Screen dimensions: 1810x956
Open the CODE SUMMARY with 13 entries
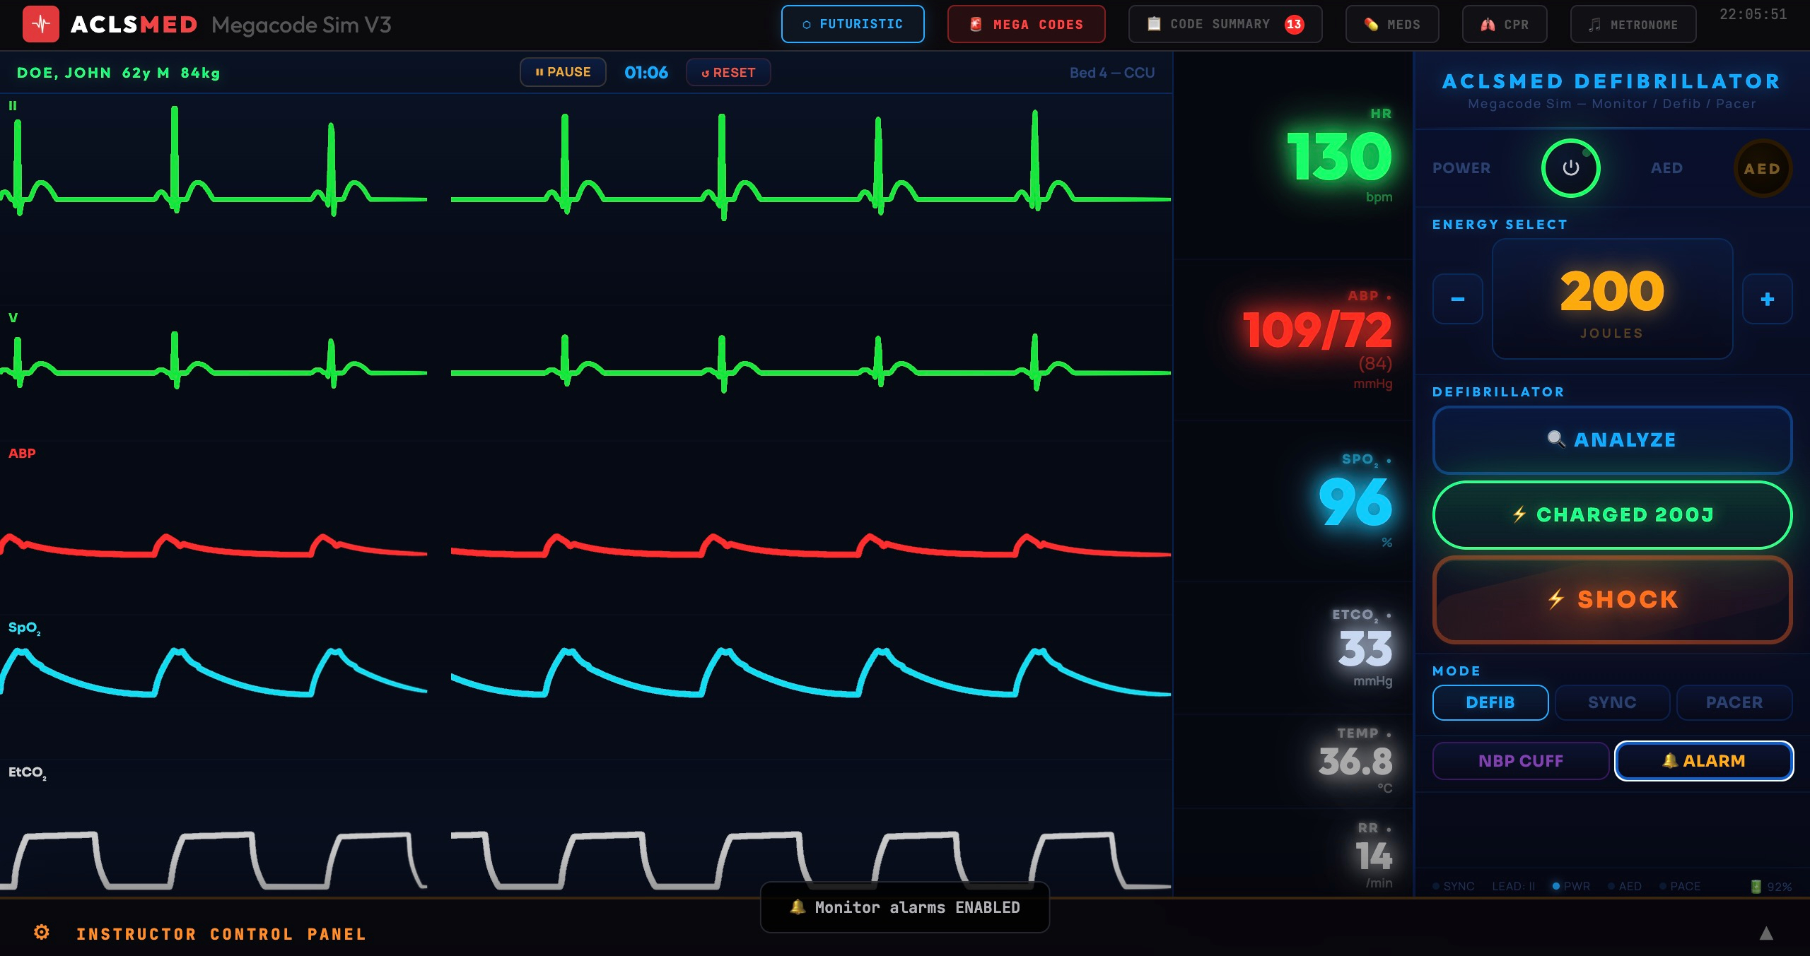pyautogui.click(x=1225, y=23)
